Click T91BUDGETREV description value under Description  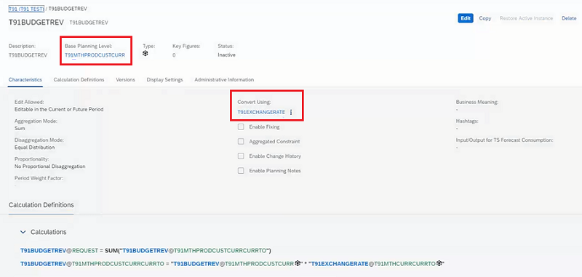coord(28,55)
